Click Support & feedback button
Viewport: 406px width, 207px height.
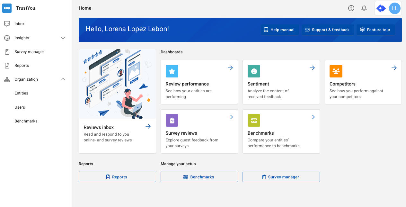click(328, 30)
